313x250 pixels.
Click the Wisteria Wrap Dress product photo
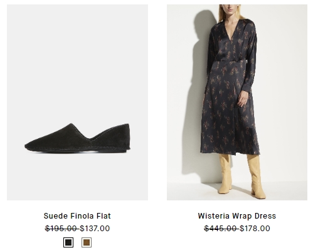(x=237, y=102)
